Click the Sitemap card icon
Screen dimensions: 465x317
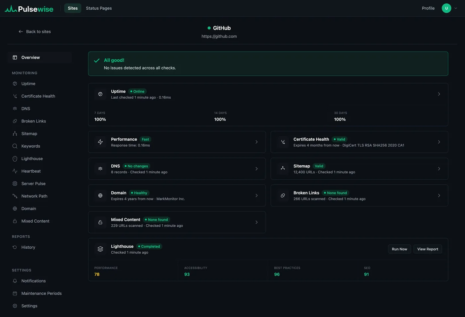pos(283,169)
